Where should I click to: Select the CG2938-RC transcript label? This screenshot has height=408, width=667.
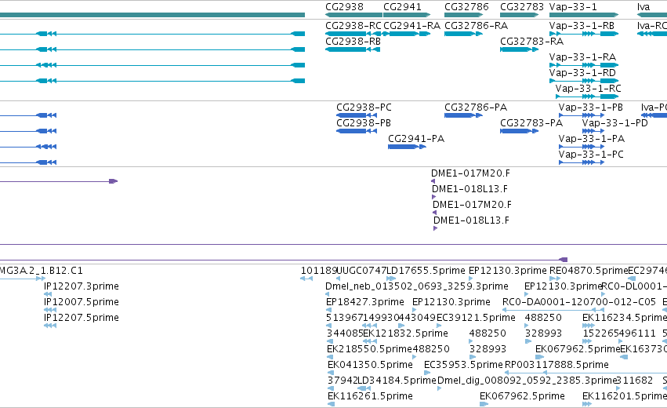[353, 26]
